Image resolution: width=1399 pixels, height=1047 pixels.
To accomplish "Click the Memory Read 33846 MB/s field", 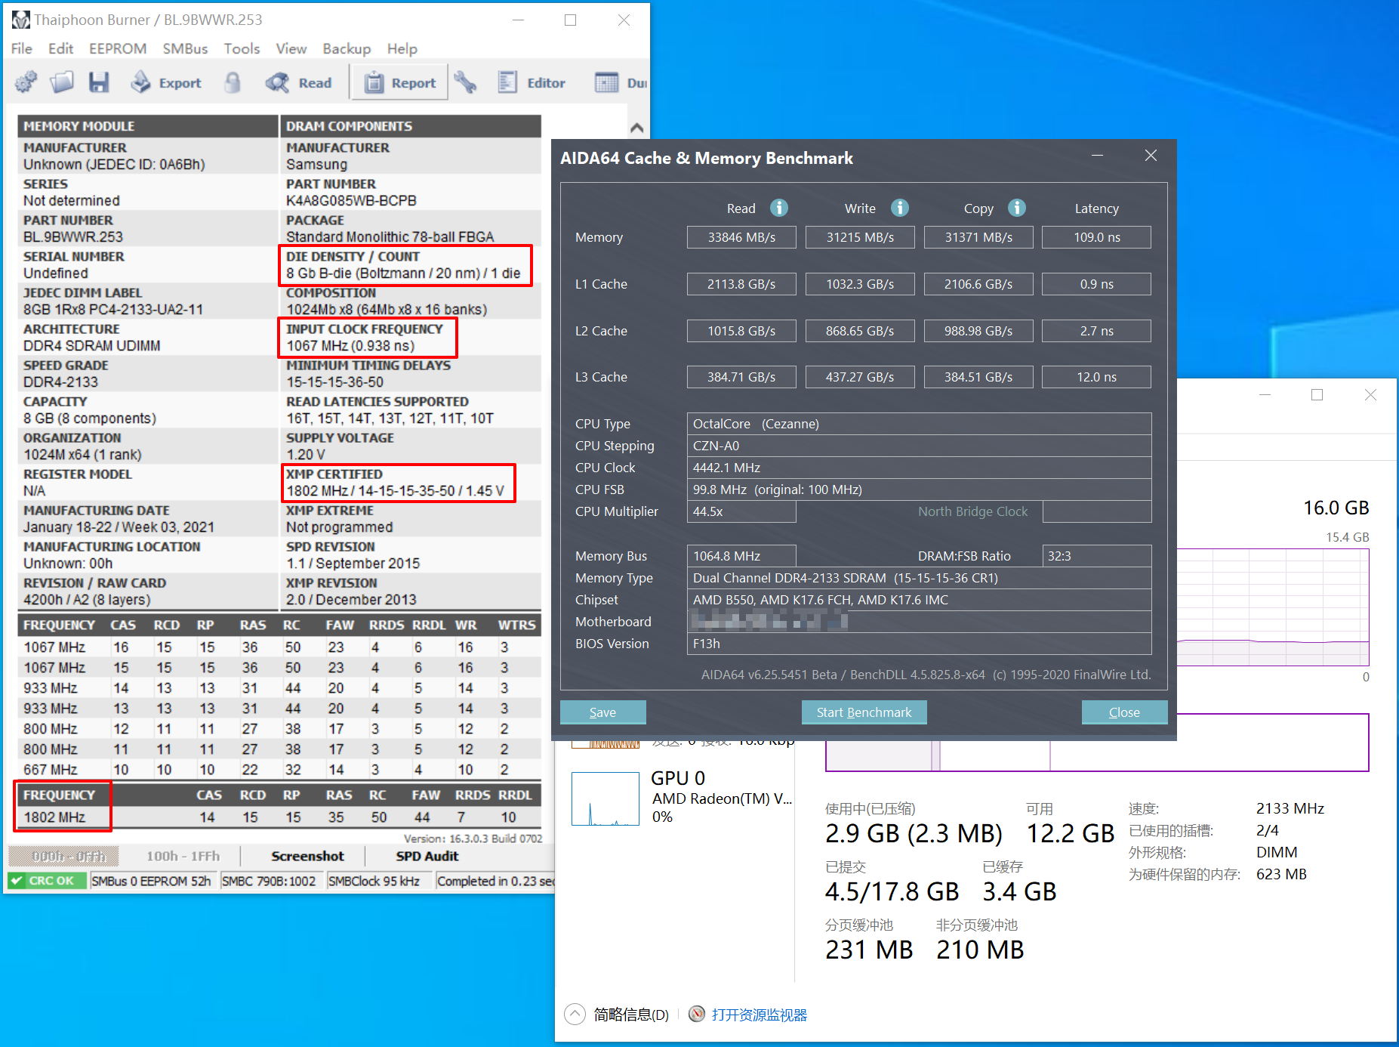I will click(x=741, y=237).
